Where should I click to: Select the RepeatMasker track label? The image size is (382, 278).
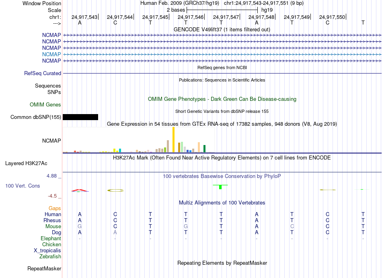click(x=44, y=268)
